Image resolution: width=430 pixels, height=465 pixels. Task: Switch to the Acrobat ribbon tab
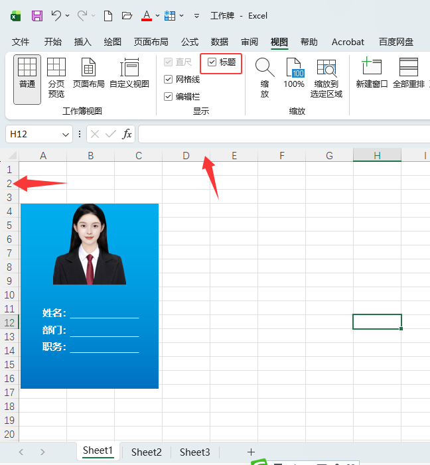348,42
